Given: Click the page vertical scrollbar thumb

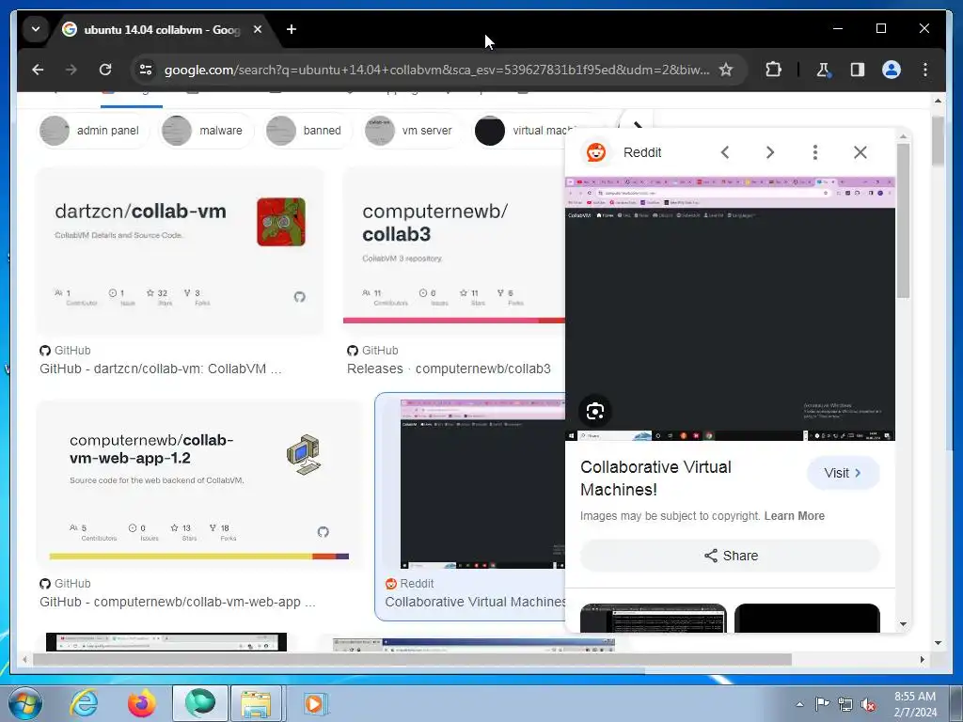Looking at the screenshot, I should [x=938, y=141].
